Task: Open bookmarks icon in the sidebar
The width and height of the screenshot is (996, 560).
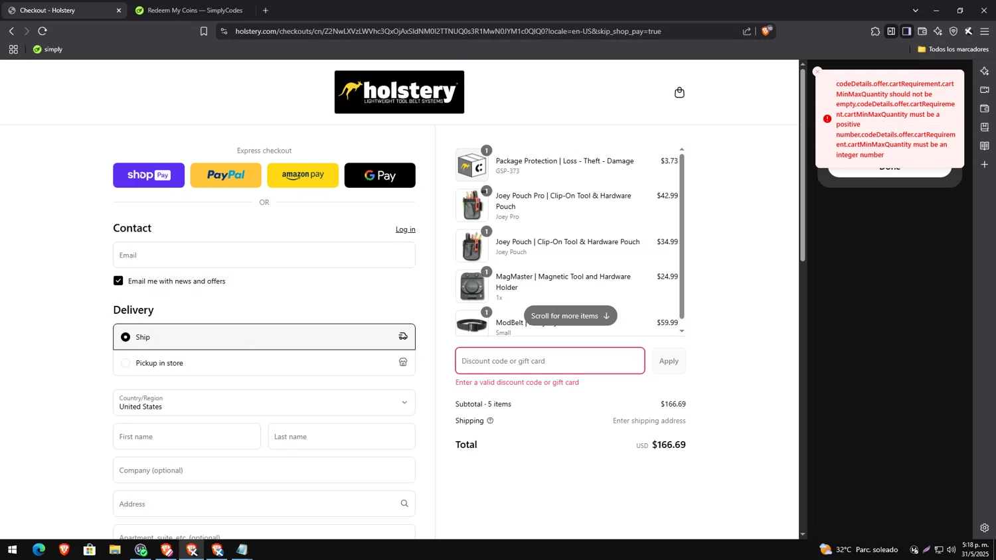Action: [x=985, y=127]
